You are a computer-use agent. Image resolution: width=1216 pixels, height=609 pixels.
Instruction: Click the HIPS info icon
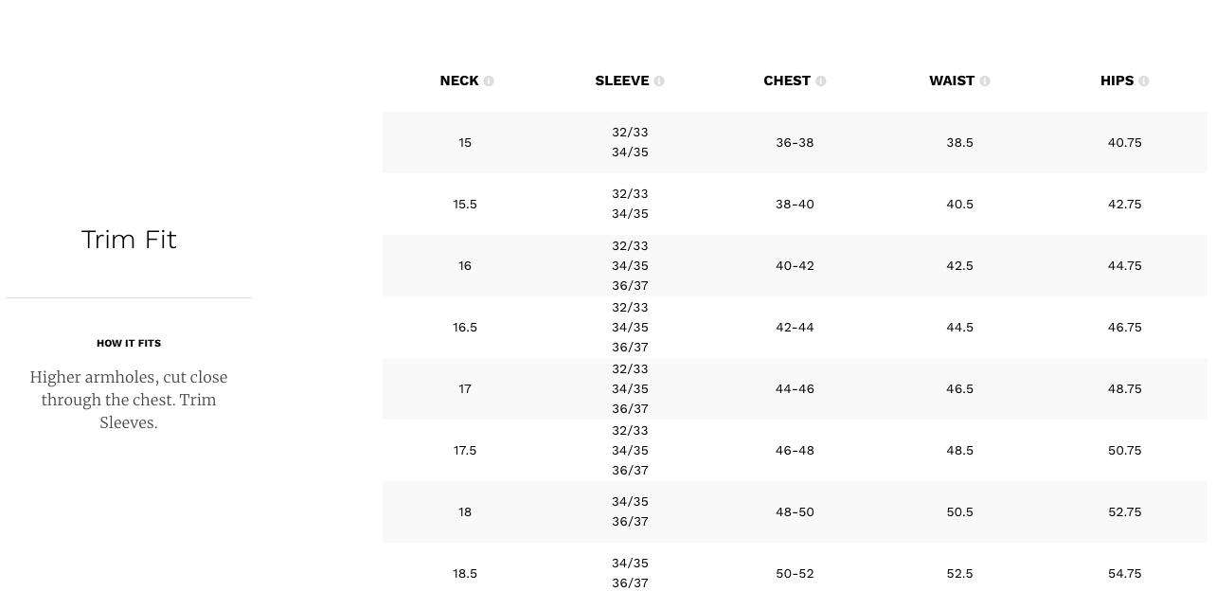pos(1144,81)
